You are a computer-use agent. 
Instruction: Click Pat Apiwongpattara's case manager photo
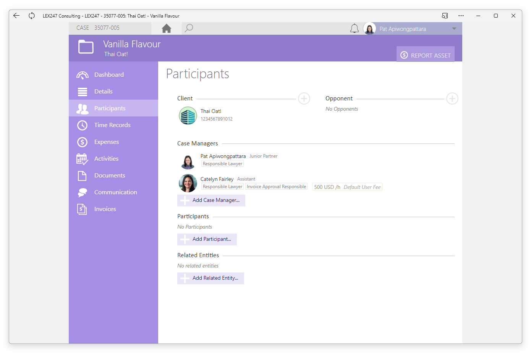pos(188,161)
